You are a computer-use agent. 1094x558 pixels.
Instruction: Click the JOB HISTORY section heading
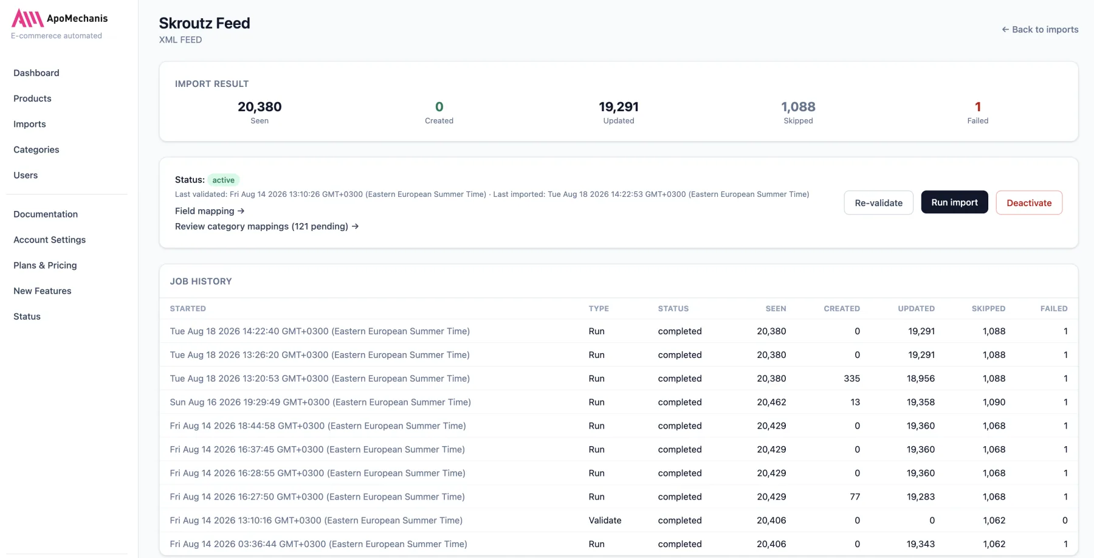coord(201,281)
